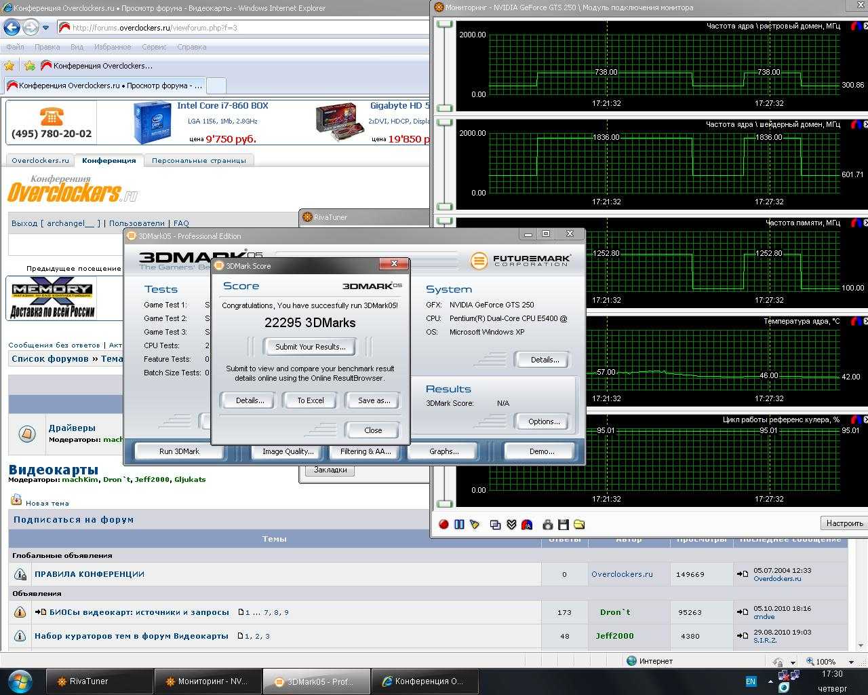The image size is (868, 695).
Task: Click the overlapping windows icon in monitoring toolbar
Action: tap(495, 525)
